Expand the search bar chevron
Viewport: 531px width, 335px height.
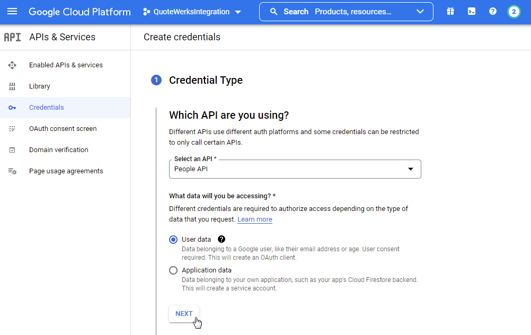[420, 12]
